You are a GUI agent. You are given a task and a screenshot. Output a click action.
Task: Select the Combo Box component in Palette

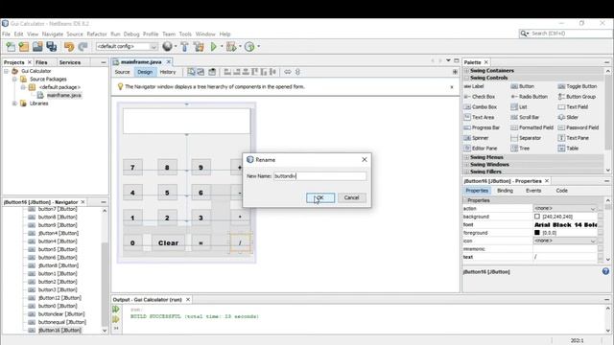[480, 106]
